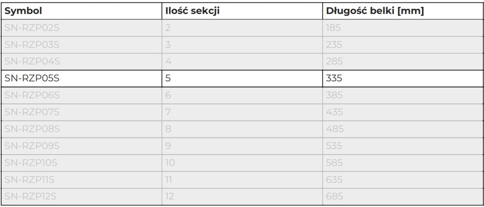Click the SN-RZP06S symbol cell
This screenshot has width=484, height=207.
point(32,95)
